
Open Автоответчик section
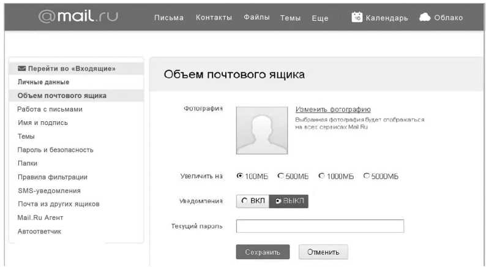point(39,231)
